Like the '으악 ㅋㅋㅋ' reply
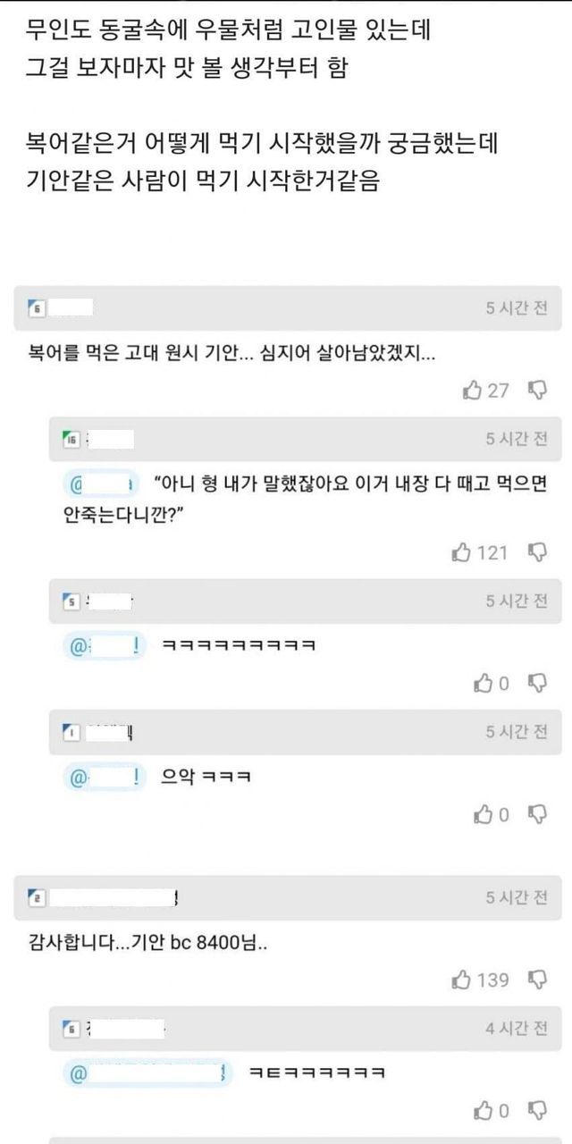 [x=483, y=814]
